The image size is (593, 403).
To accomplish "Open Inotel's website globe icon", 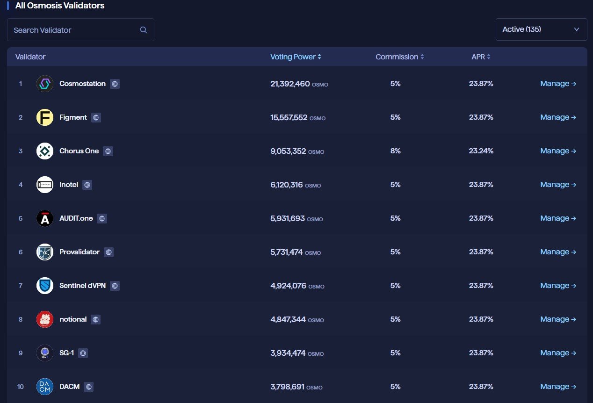I will 87,185.
